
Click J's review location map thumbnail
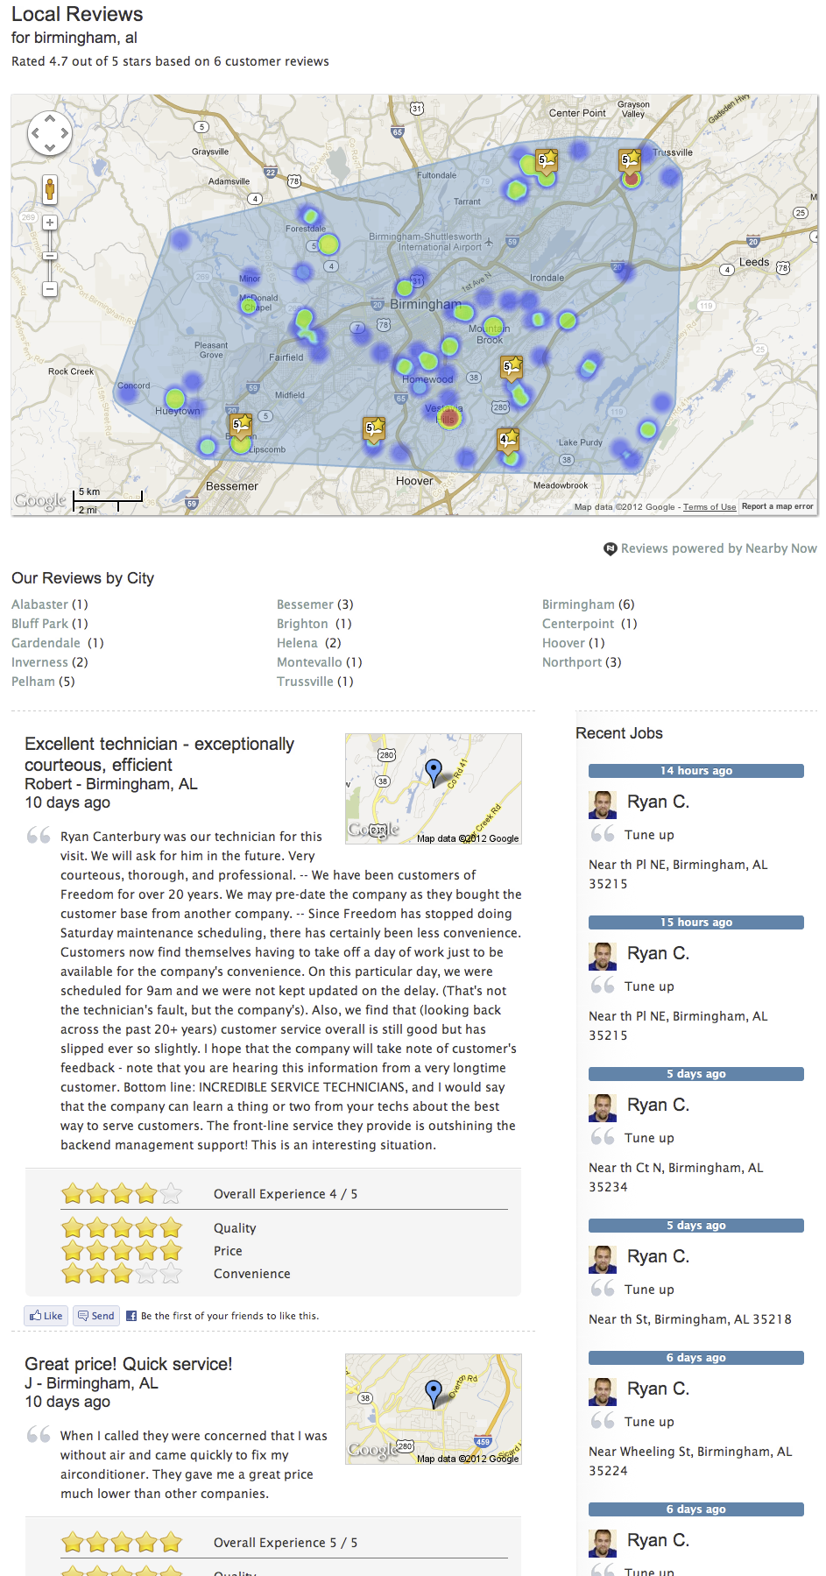tap(434, 1409)
